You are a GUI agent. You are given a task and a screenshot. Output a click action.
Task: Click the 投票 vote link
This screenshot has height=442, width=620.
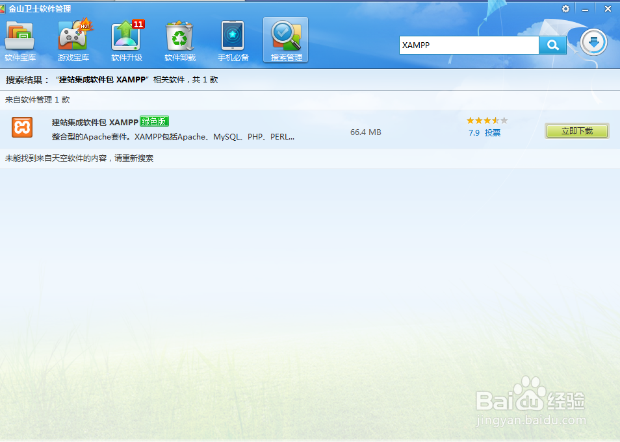coord(493,132)
